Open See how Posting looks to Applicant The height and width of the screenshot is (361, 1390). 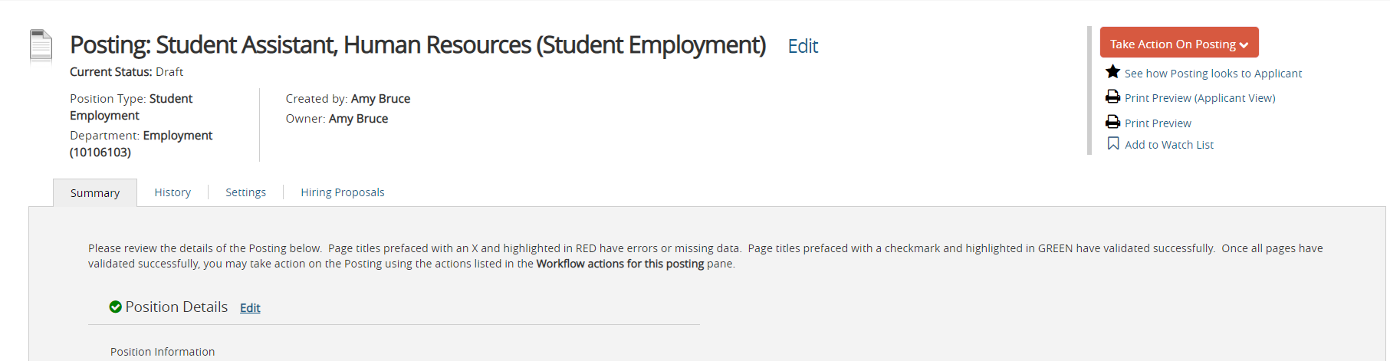pyautogui.click(x=1213, y=74)
